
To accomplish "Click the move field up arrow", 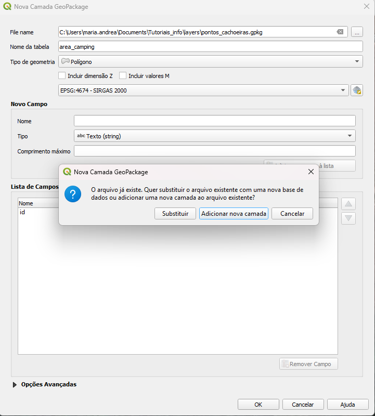I will 348,204.
